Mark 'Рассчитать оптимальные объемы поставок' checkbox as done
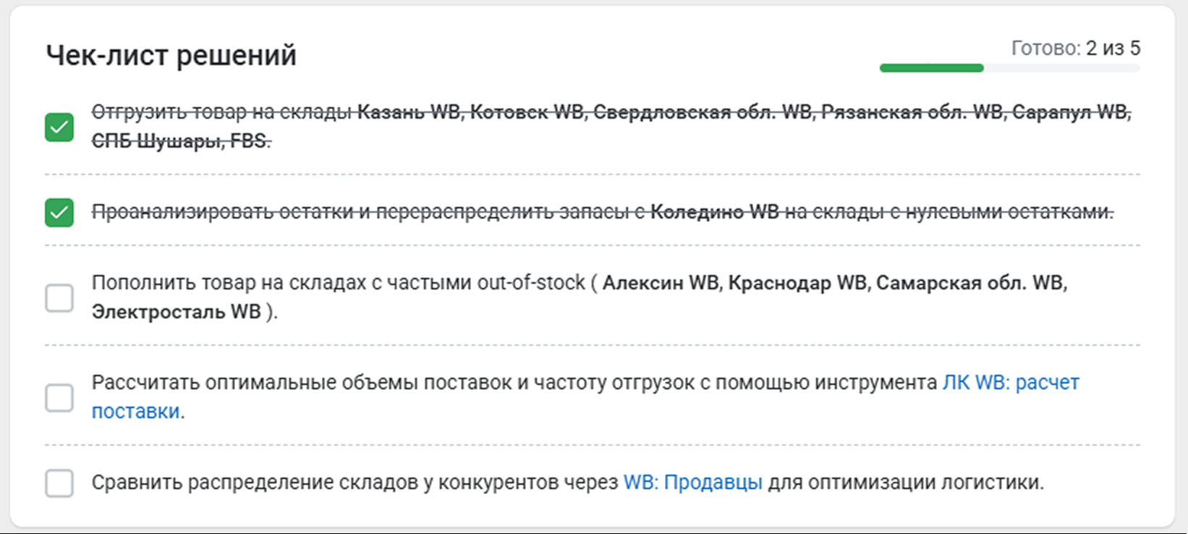 point(59,397)
